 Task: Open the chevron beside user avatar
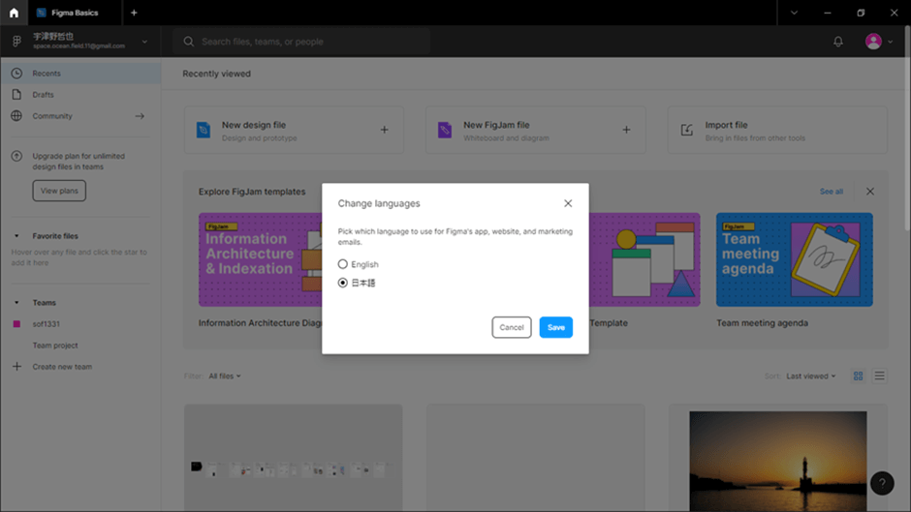tap(890, 42)
